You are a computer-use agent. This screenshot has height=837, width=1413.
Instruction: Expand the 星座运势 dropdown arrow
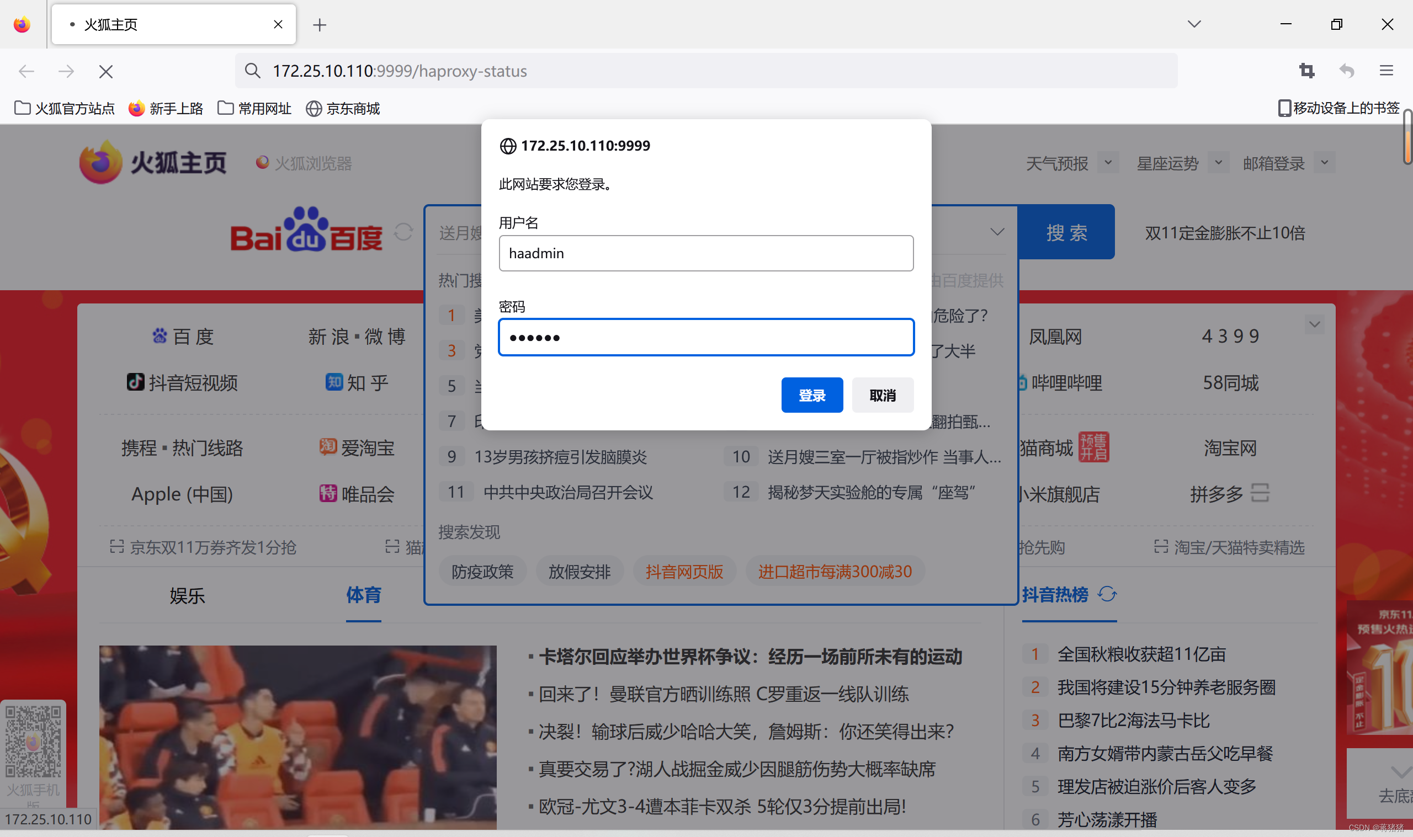tap(1218, 163)
